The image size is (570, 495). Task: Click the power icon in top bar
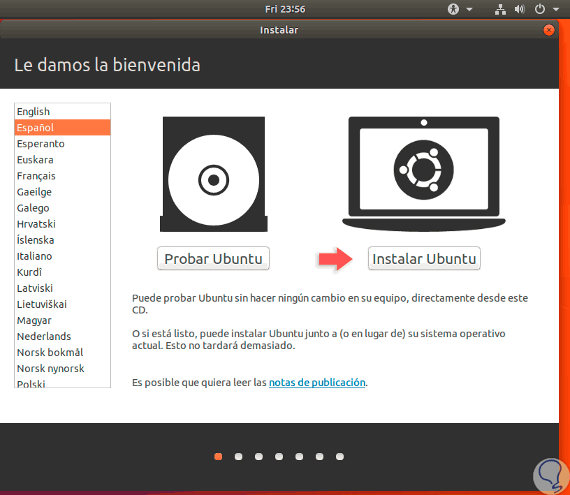540,9
